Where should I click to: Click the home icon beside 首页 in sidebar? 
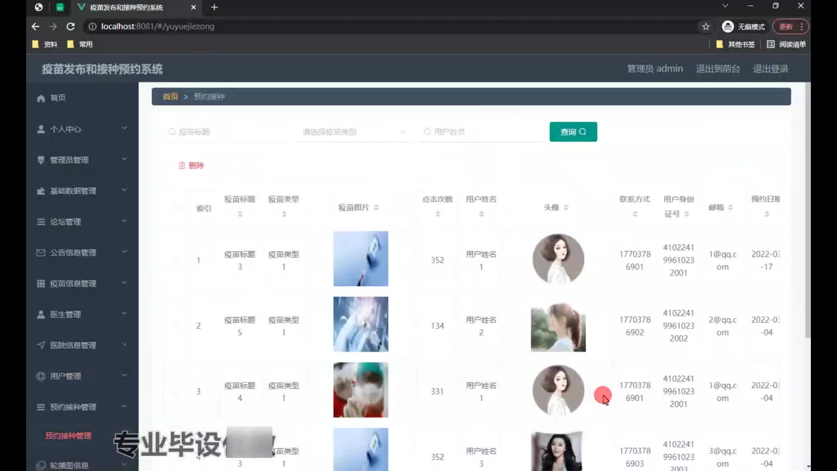(x=41, y=98)
